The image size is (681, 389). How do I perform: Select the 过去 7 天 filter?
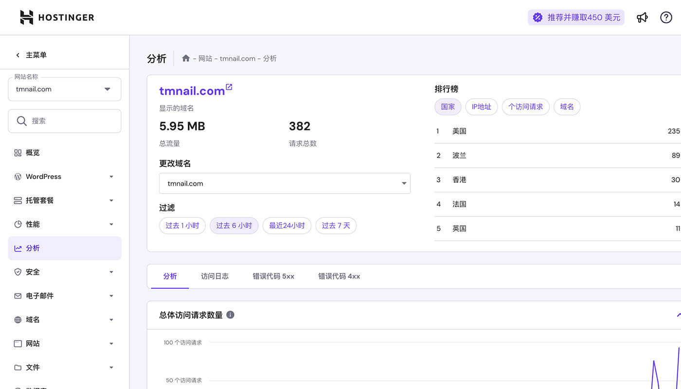(336, 226)
